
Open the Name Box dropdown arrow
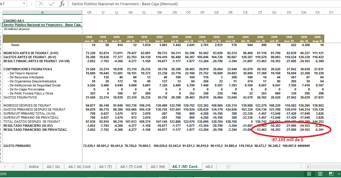[x=25, y=4]
